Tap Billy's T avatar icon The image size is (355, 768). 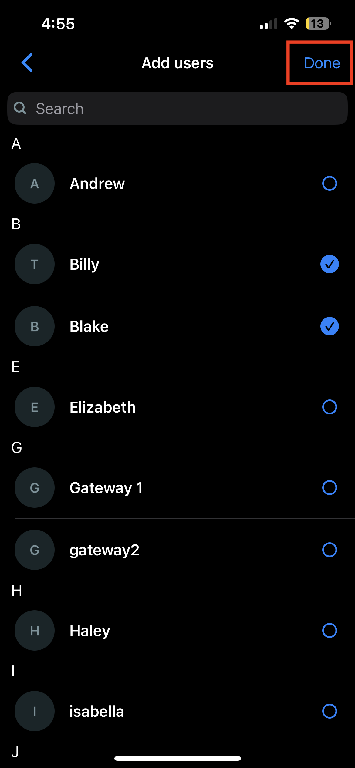[x=35, y=264]
